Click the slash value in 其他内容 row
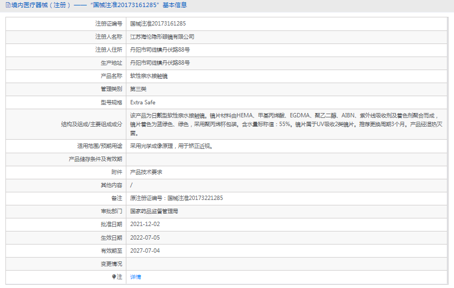The image size is (454, 288). [131, 185]
